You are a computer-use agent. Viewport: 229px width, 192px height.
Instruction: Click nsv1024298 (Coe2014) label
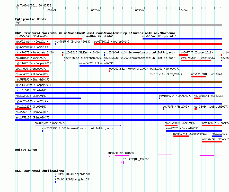31,96
